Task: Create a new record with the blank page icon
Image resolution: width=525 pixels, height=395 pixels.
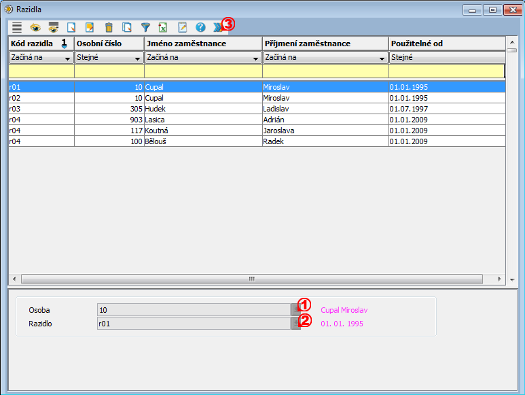Action: (71, 28)
